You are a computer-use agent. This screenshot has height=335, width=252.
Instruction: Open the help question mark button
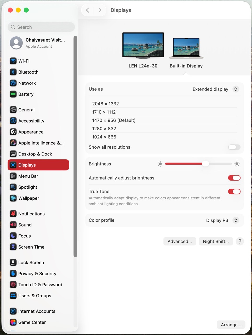pyautogui.click(x=240, y=241)
